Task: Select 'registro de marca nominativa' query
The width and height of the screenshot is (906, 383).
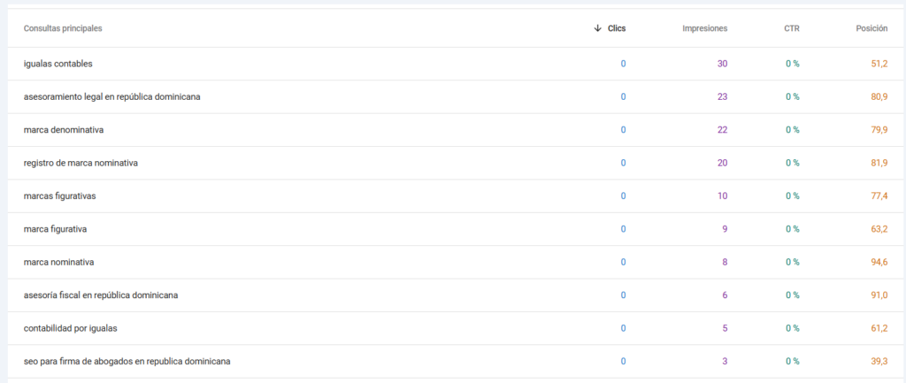Action: point(81,163)
